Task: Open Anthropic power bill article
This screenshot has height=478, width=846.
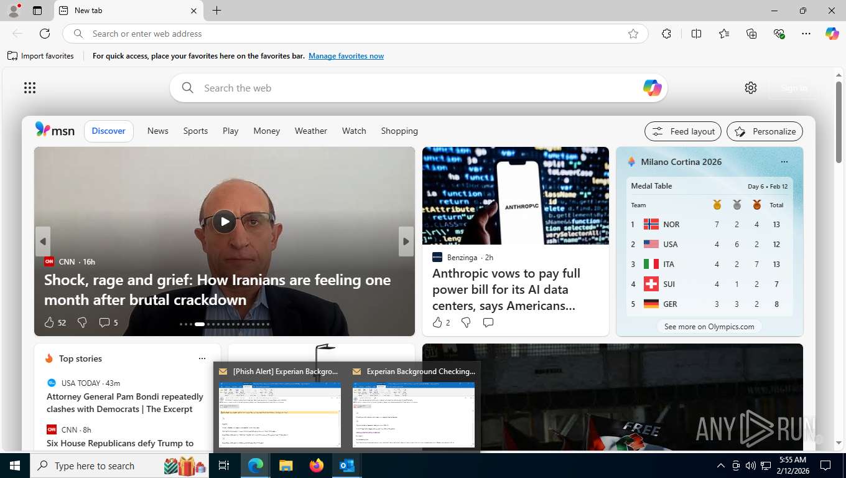Action: pyautogui.click(x=506, y=289)
